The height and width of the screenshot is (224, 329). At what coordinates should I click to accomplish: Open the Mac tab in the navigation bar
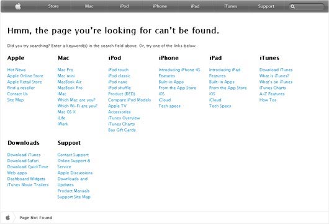point(89,6)
